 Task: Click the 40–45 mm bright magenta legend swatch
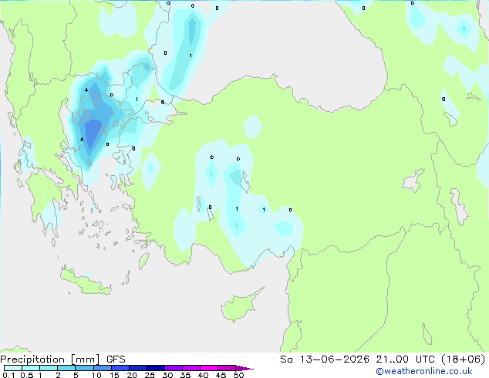click(x=209, y=368)
